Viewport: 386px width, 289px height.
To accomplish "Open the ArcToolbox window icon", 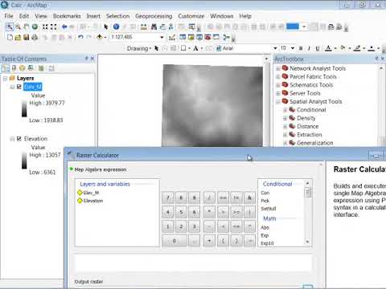I will pyautogui.click(x=207, y=37).
